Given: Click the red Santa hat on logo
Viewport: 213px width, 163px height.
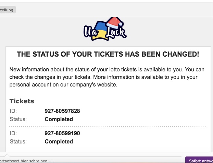Looking at the screenshot, I should click(x=114, y=23).
